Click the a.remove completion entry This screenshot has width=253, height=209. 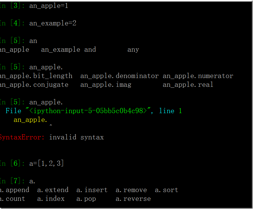coord(131,190)
